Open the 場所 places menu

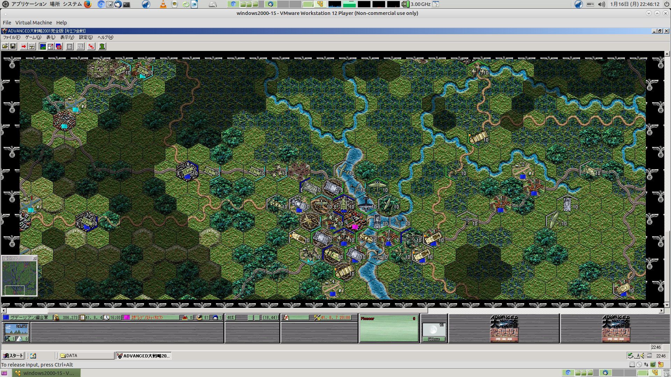[x=55, y=4]
